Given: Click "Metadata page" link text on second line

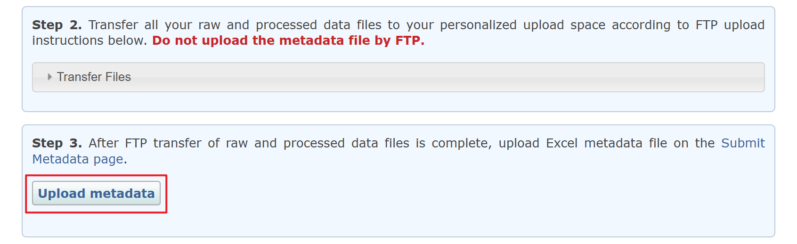Looking at the screenshot, I should click(78, 159).
